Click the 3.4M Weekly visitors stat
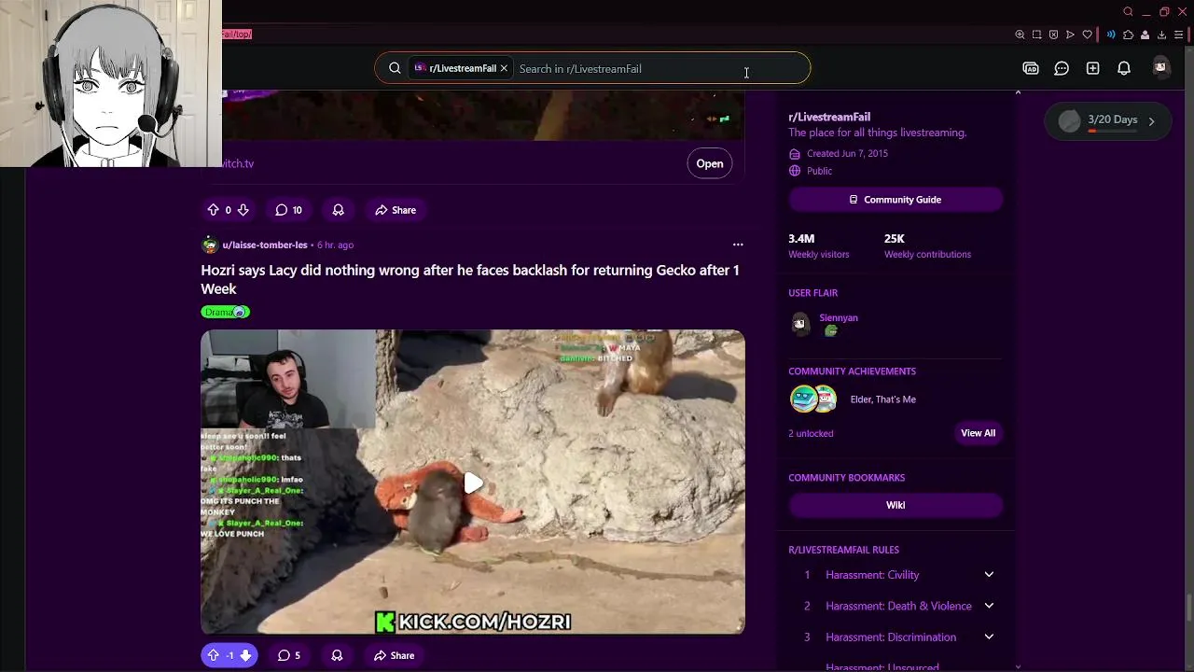This screenshot has height=672, width=1194. (819, 245)
